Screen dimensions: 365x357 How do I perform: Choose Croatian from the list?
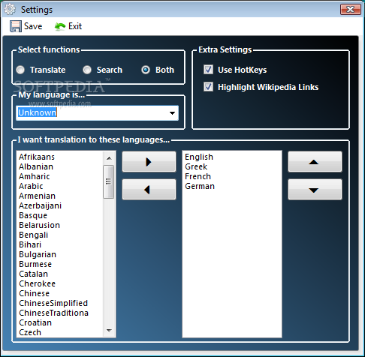35,322
